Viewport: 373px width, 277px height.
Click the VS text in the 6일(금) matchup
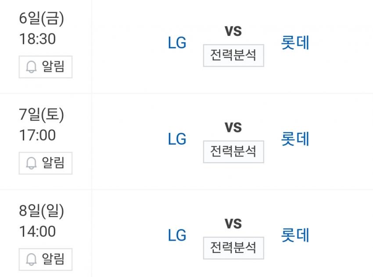tap(233, 31)
